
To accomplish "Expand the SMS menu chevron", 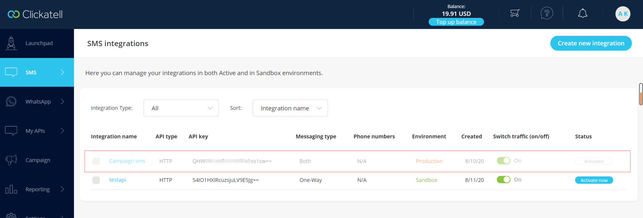I will (x=62, y=72).
